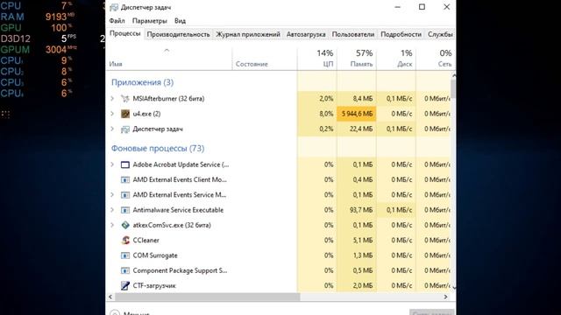Select the Component Package Support process name
The image size is (561, 315).
(x=180, y=270)
